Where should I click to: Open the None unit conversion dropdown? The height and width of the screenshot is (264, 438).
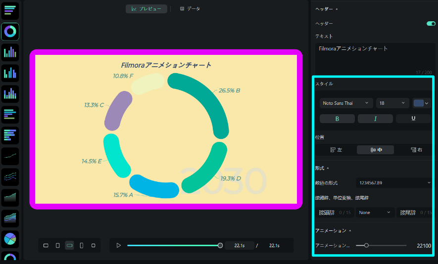click(375, 213)
